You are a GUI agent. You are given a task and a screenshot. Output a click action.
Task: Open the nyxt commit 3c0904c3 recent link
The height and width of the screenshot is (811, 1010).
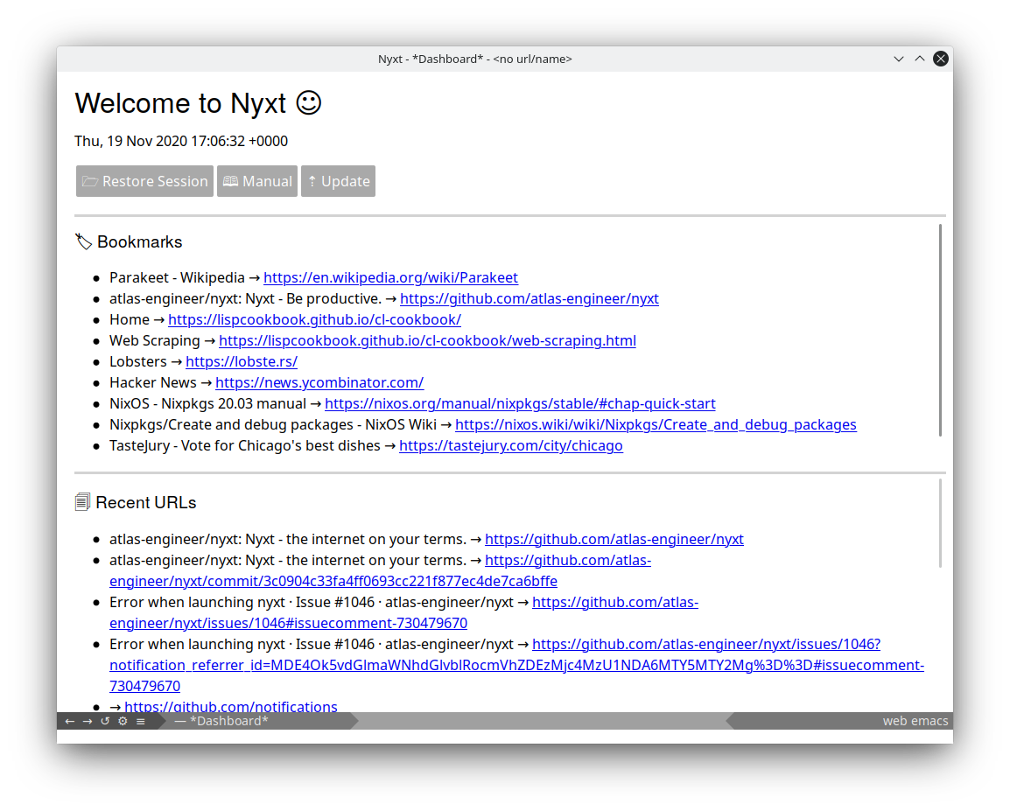coord(333,582)
